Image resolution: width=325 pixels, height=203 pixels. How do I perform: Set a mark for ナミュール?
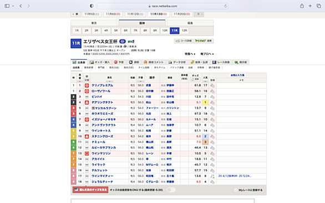point(87,142)
